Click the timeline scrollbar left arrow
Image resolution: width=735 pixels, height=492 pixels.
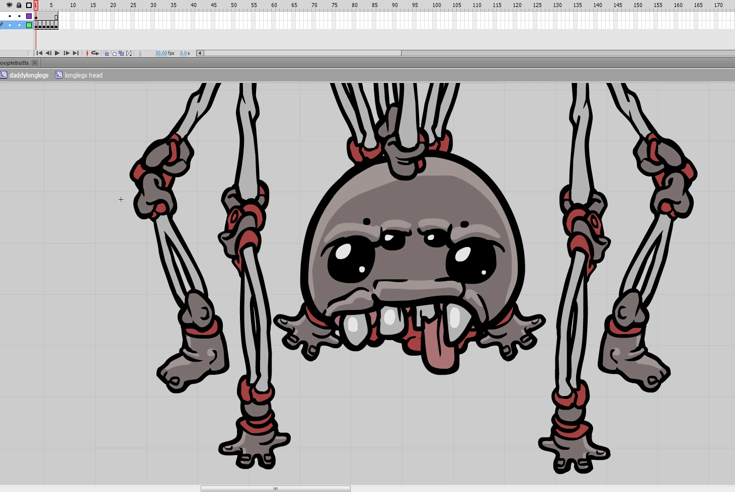[200, 53]
